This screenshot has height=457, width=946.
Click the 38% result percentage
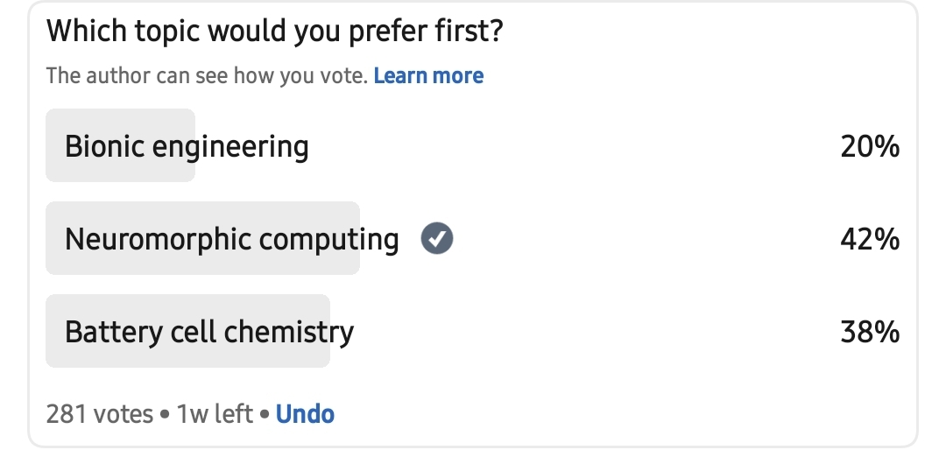pos(870,332)
